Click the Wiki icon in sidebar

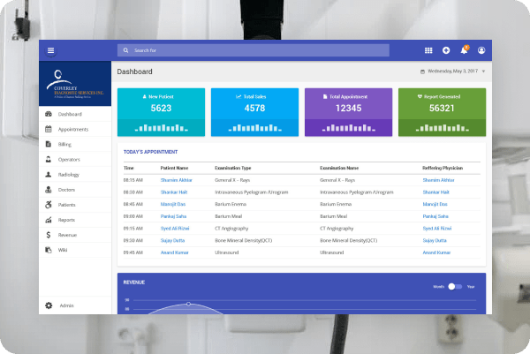49,250
